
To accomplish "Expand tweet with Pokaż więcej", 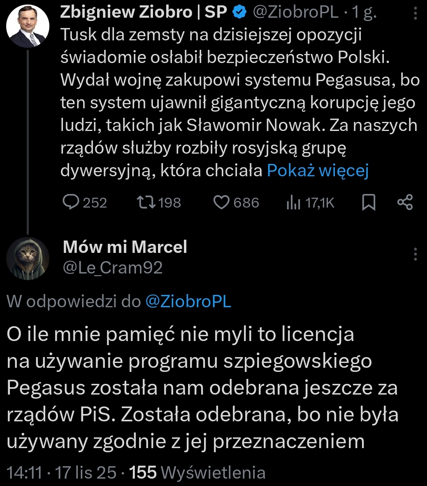I will point(317,171).
